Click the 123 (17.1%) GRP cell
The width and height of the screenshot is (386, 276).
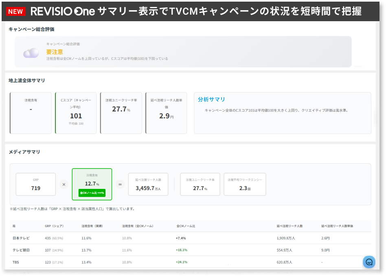pyautogui.click(x=54, y=262)
